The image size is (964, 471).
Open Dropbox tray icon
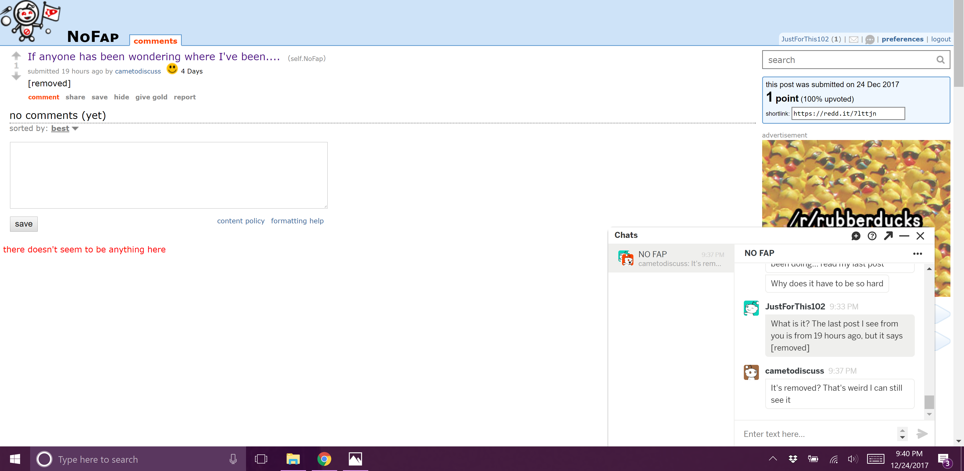coord(793,459)
